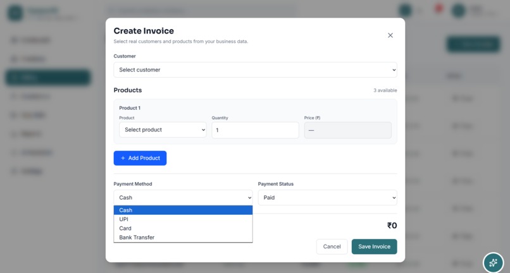
Task: Save the invoice
Action: 374,246
